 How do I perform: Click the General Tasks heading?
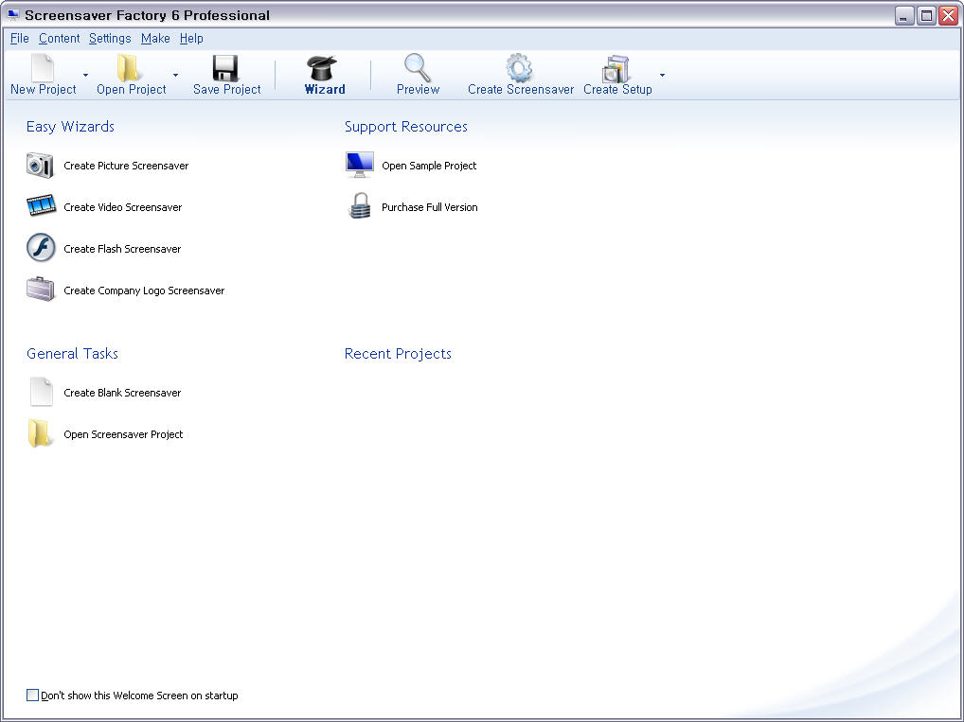[x=72, y=353]
